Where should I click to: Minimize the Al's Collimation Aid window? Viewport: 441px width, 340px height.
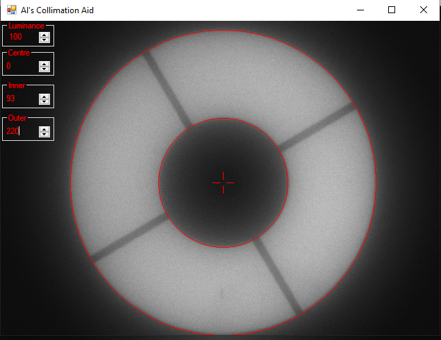point(360,10)
